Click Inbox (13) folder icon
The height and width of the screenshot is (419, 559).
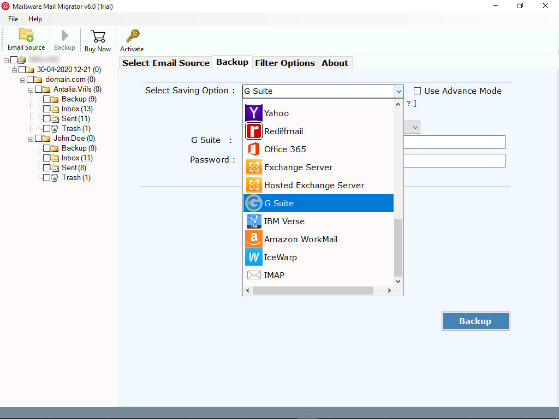coord(55,109)
